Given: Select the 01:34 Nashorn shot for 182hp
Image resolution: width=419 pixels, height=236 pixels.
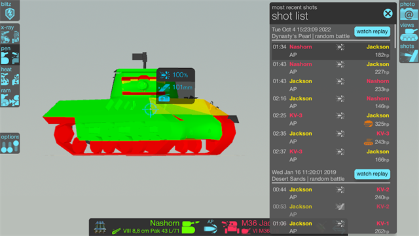Looking at the screenshot, I should 331,51.
